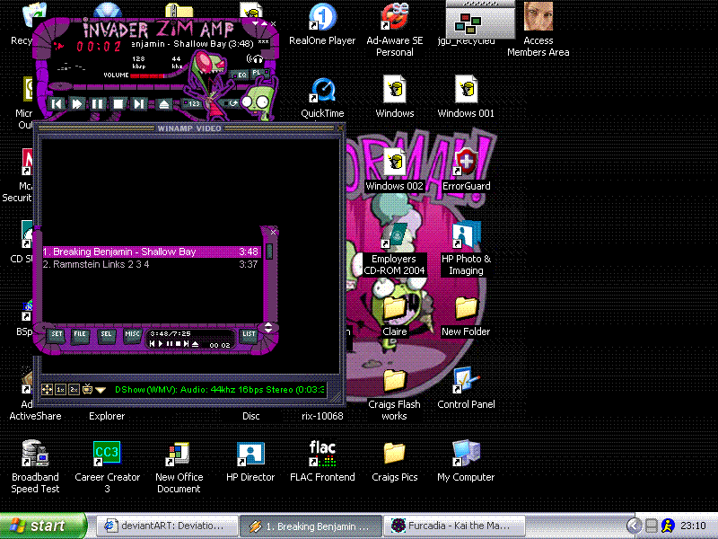Open the Windows start menu
The width and height of the screenshot is (718, 539).
(42, 526)
